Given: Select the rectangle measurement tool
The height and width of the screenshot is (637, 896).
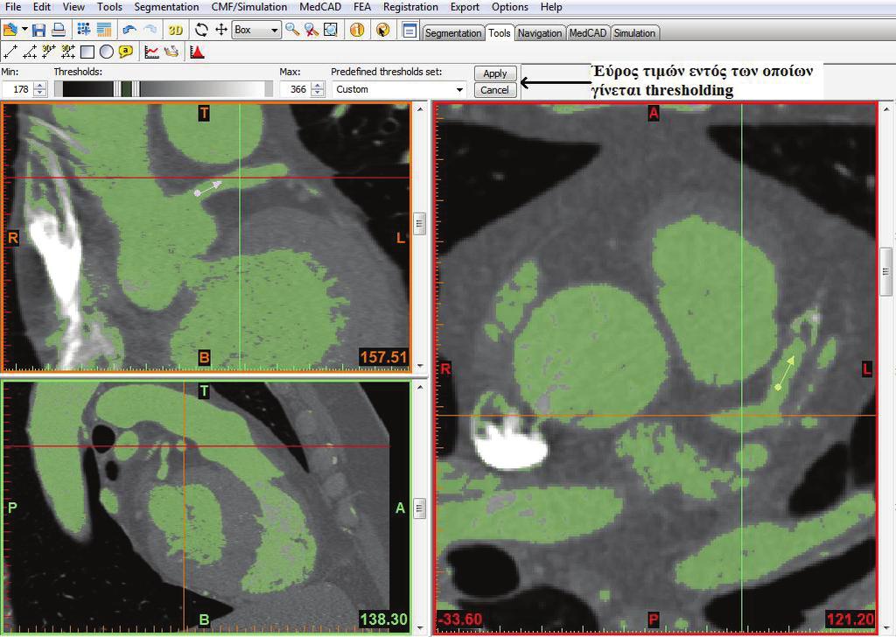Looking at the screenshot, I should (x=87, y=52).
